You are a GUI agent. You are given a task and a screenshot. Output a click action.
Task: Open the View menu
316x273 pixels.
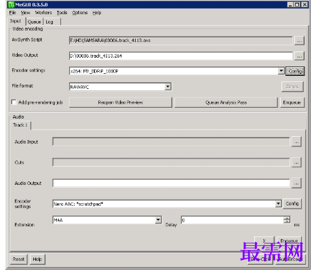[25, 13]
